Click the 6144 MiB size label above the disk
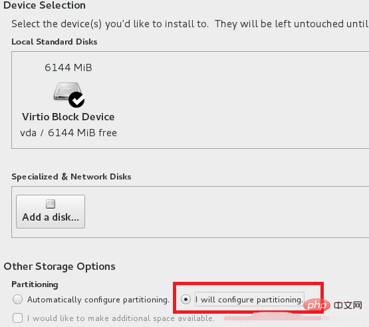369x327 pixels. click(68, 68)
